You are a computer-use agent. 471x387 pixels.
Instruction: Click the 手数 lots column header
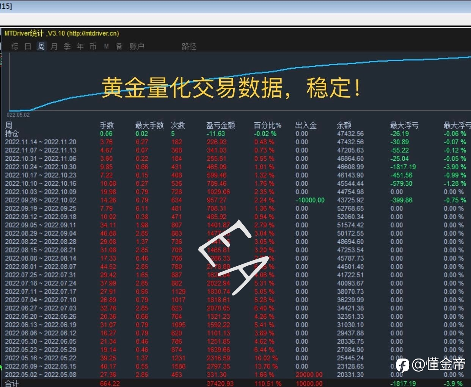click(107, 125)
